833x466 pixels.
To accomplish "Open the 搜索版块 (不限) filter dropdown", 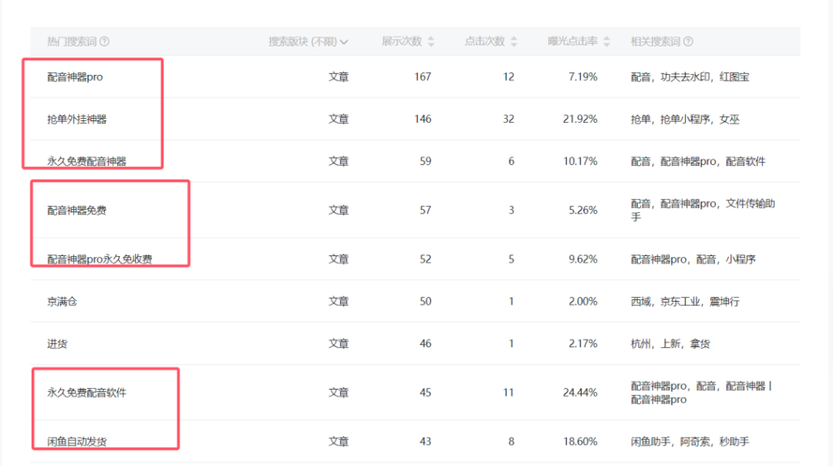I will coord(308,41).
